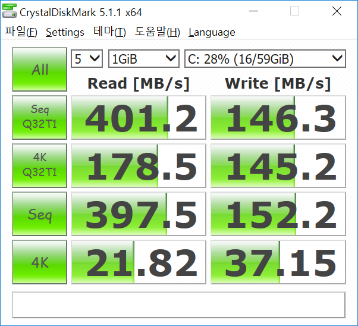The height and width of the screenshot is (326, 358).
Task: Start the Seq Q32T1 benchmark
Action: (x=39, y=117)
